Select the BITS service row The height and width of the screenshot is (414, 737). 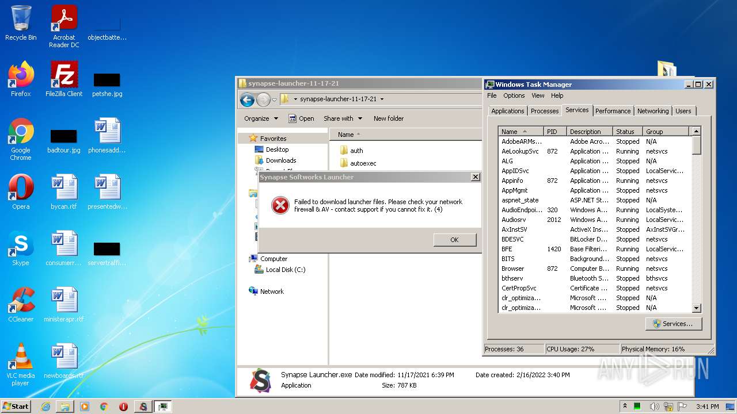[x=594, y=259]
